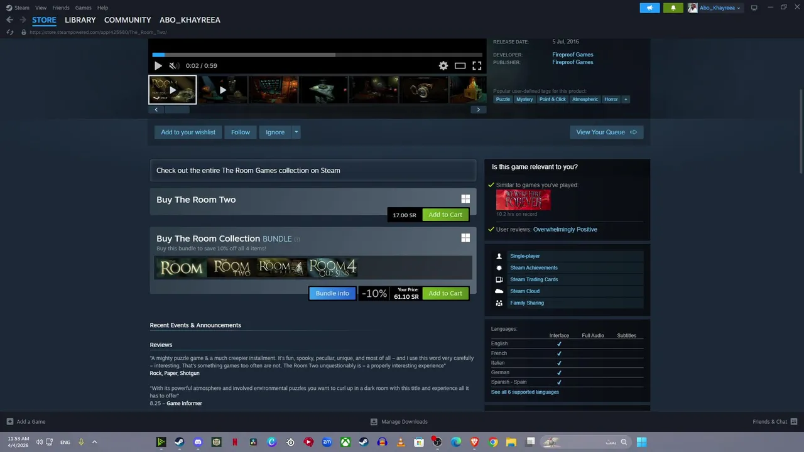Image resolution: width=804 pixels, height=452 pixels.
Task: Open We Were Here Forever game image
Action: click(523, 200)
